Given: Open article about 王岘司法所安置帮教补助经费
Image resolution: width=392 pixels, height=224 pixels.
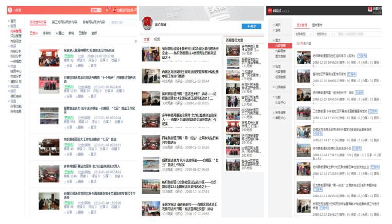Looking at the screenshot, I should [190, 74].
